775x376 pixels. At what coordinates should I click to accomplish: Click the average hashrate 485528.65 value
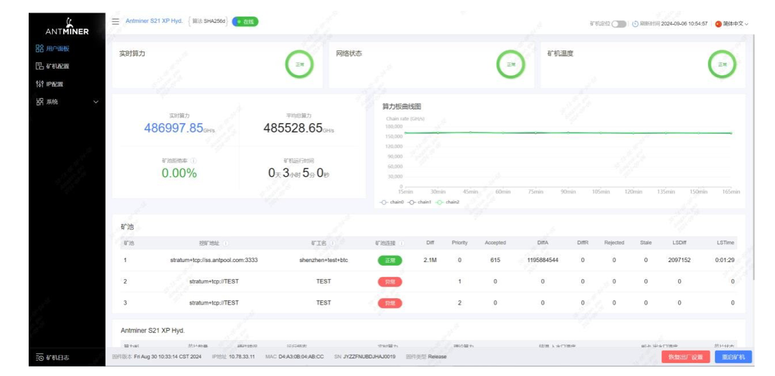coord(293,129)
